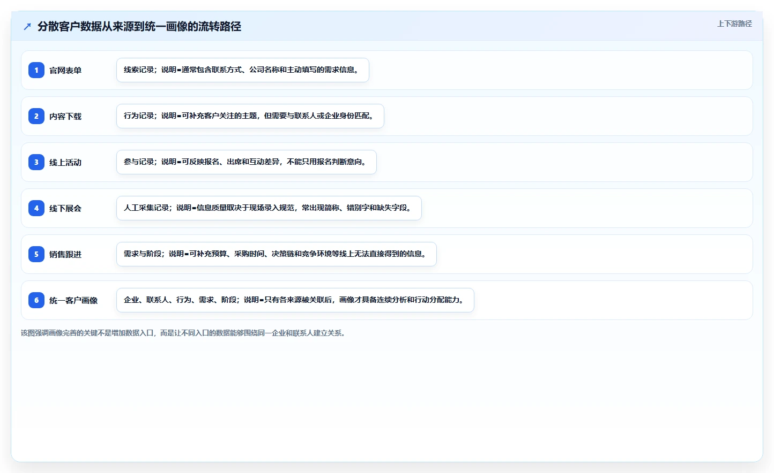Open the 需求与阶段 description box
Image resolution: width=774 pixels, height=473 pixels.
277,254
